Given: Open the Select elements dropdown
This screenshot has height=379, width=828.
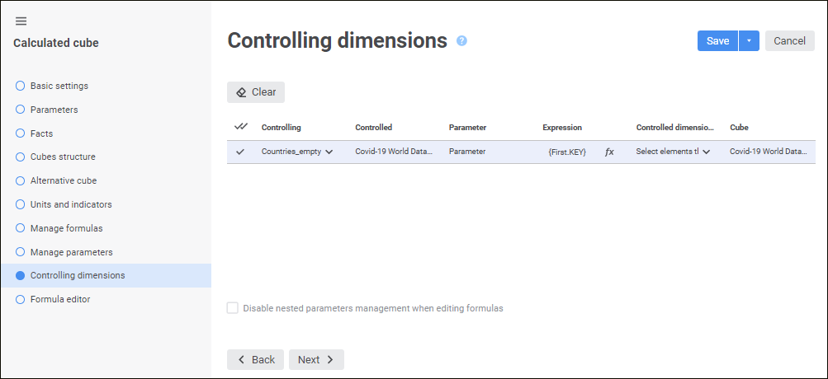Looking at the screenshot, I should pyautogui.click(x=707, y=152).
